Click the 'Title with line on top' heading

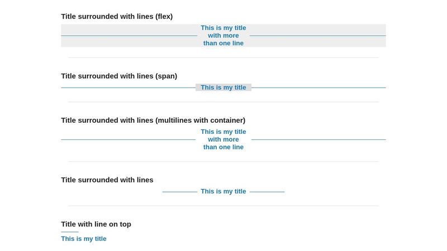[96, 224]
